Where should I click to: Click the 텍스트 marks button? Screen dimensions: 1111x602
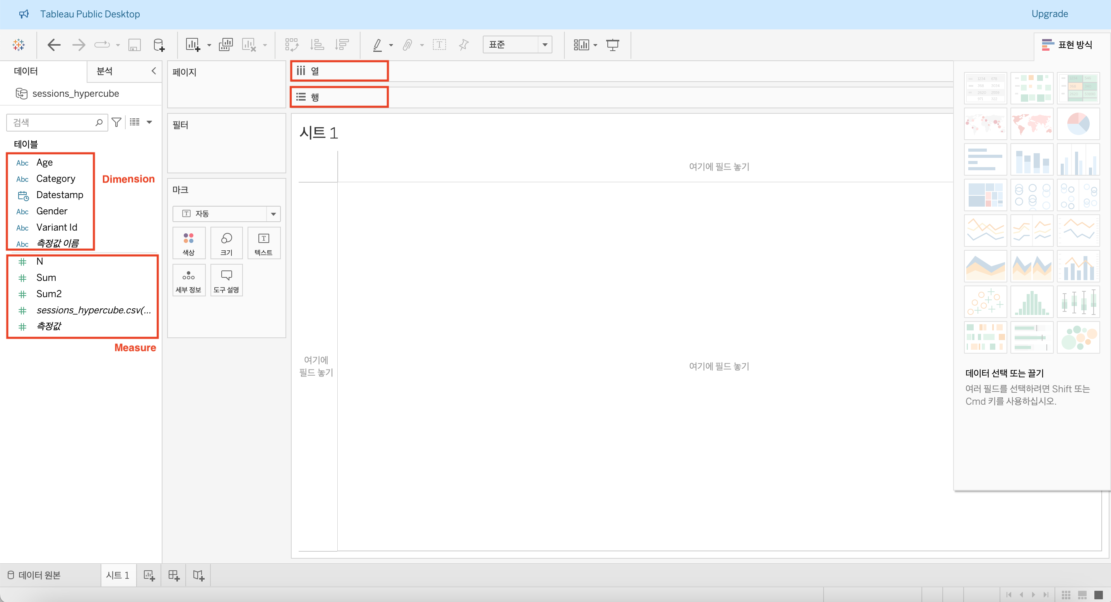tap(263, 244)
